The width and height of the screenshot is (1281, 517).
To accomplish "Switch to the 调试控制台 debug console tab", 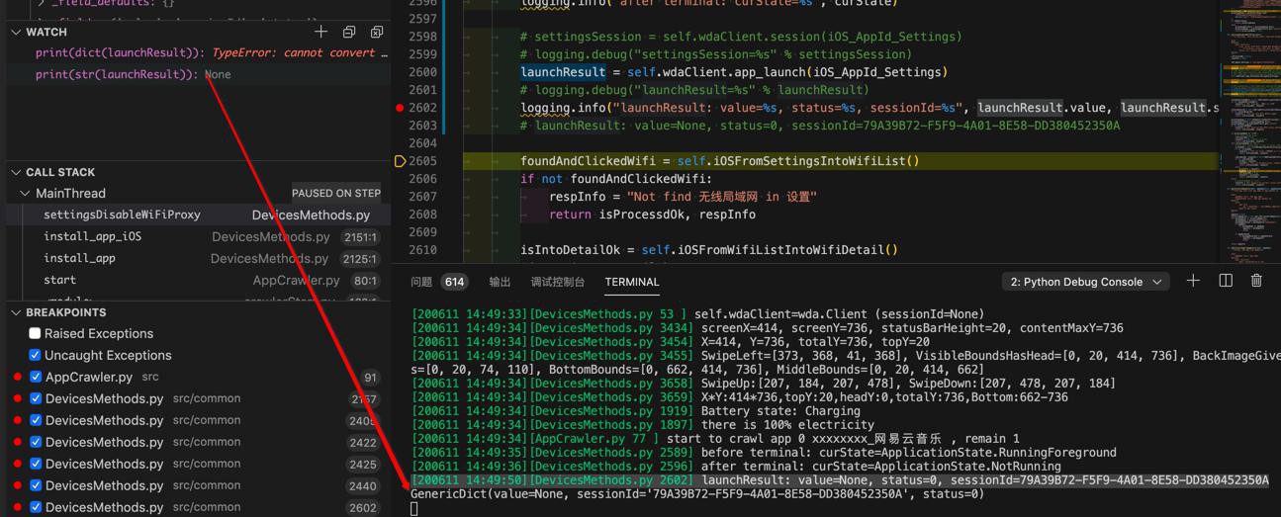I will coord(557,282).
